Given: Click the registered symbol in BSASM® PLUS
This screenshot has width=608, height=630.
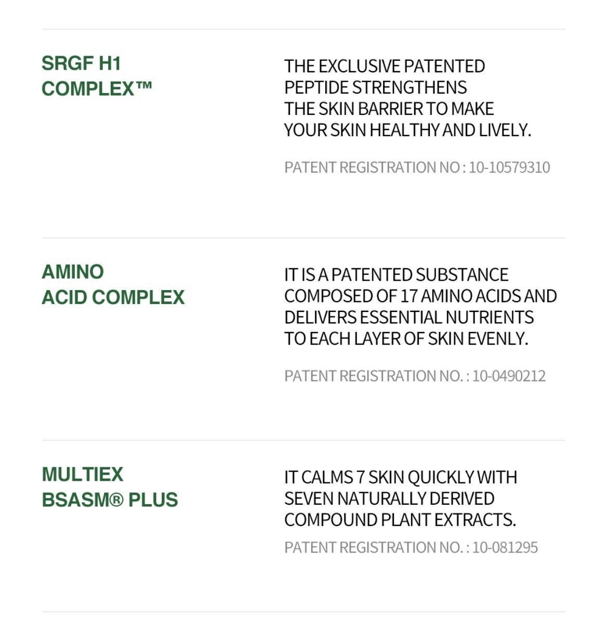Looking at the screenshot, I should click(117, 500).
